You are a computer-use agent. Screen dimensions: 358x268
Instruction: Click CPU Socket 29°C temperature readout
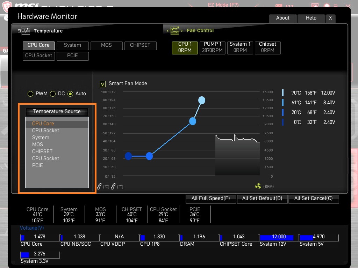[163, 215]
